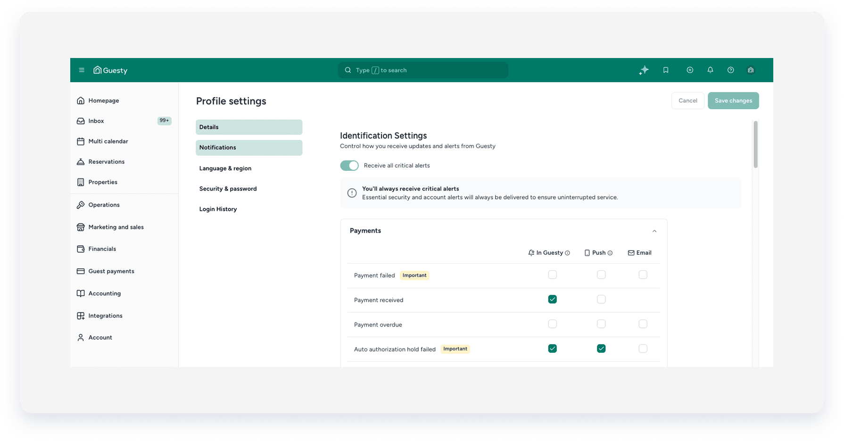Click the Multi calendar icon
This screenshot has width=844, height=441.
click(x=81, y=141)
